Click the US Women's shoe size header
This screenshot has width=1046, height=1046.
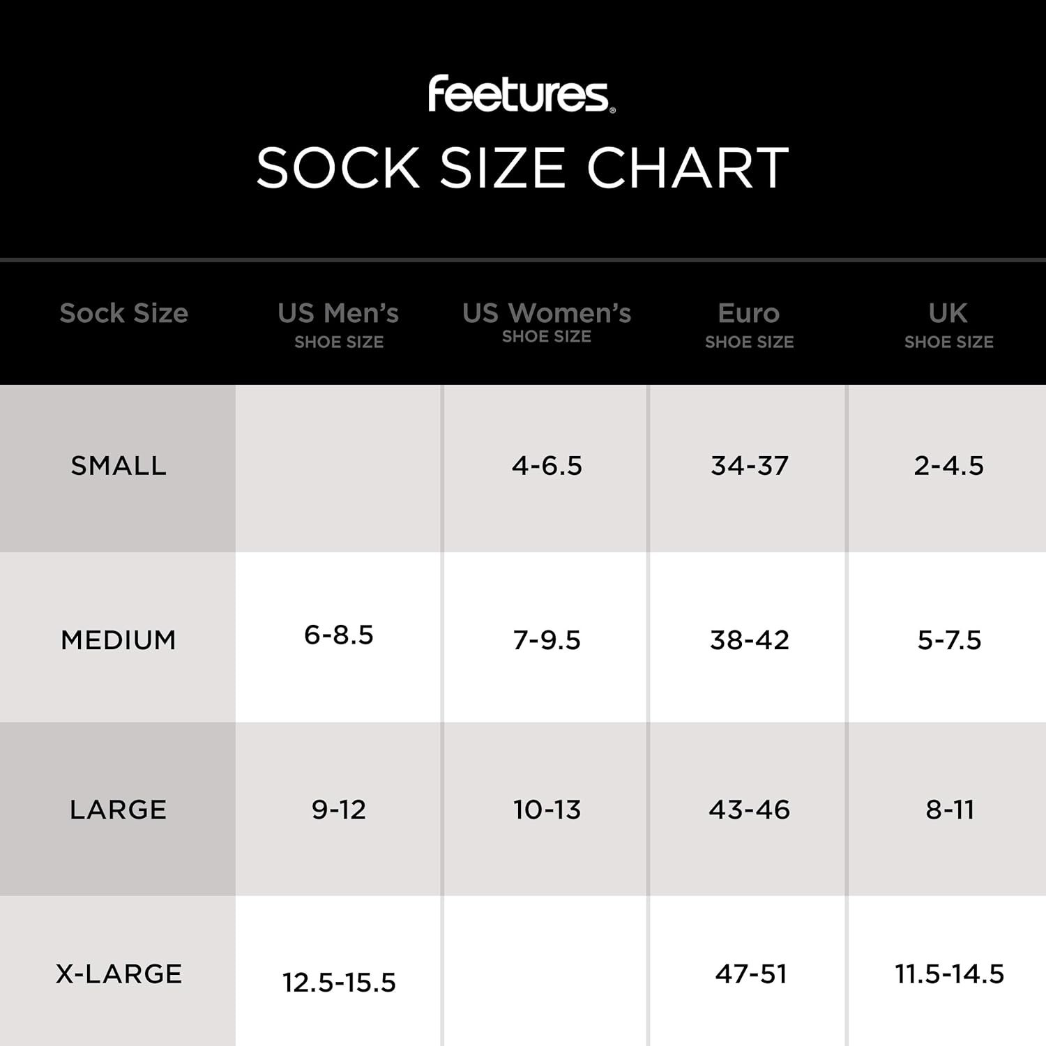546,321
